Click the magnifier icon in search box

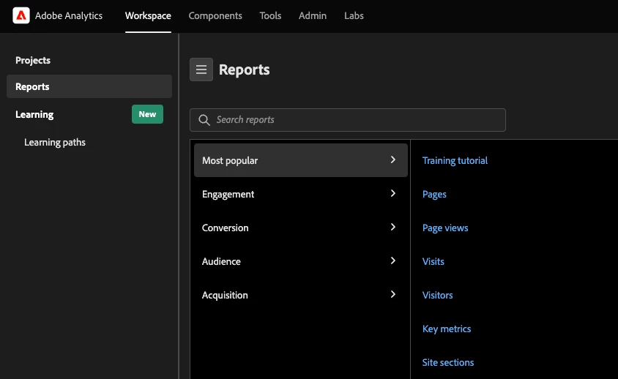coord(204,120)
